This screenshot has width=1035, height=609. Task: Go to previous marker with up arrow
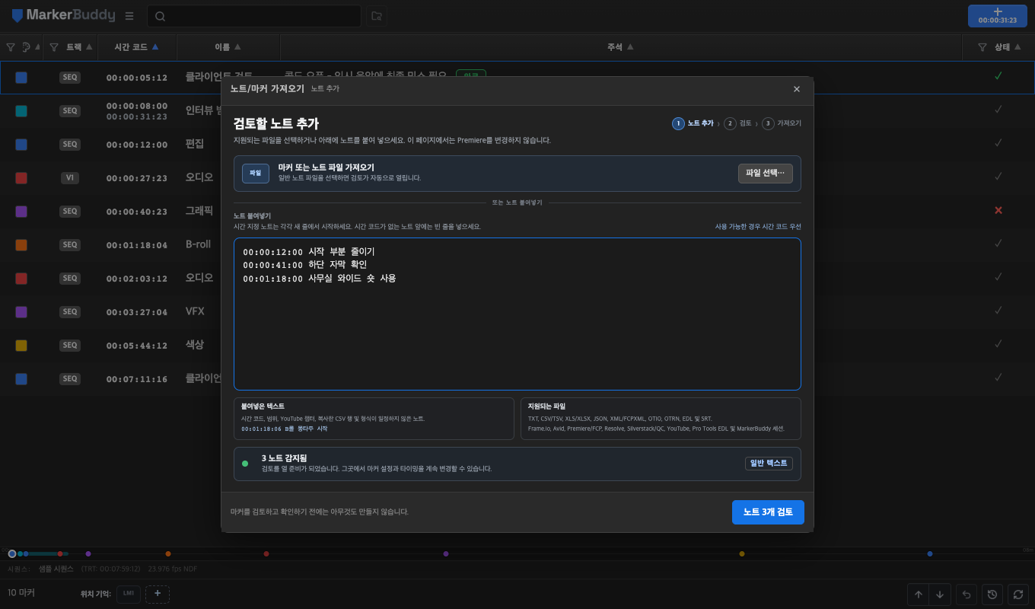tap(919, 595)
